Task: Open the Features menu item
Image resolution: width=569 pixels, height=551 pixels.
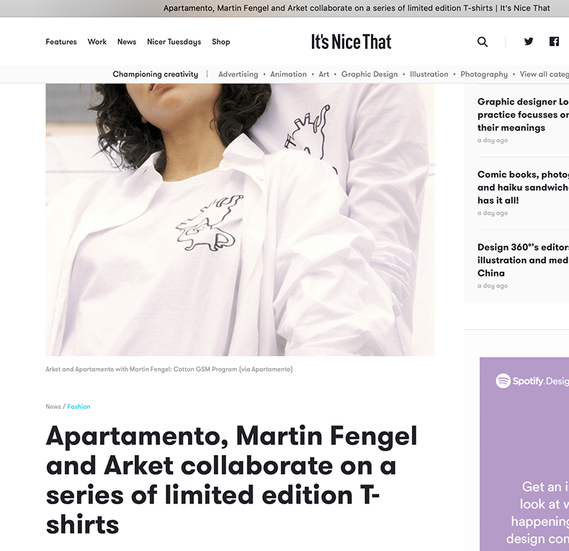Action: [61, 42]
